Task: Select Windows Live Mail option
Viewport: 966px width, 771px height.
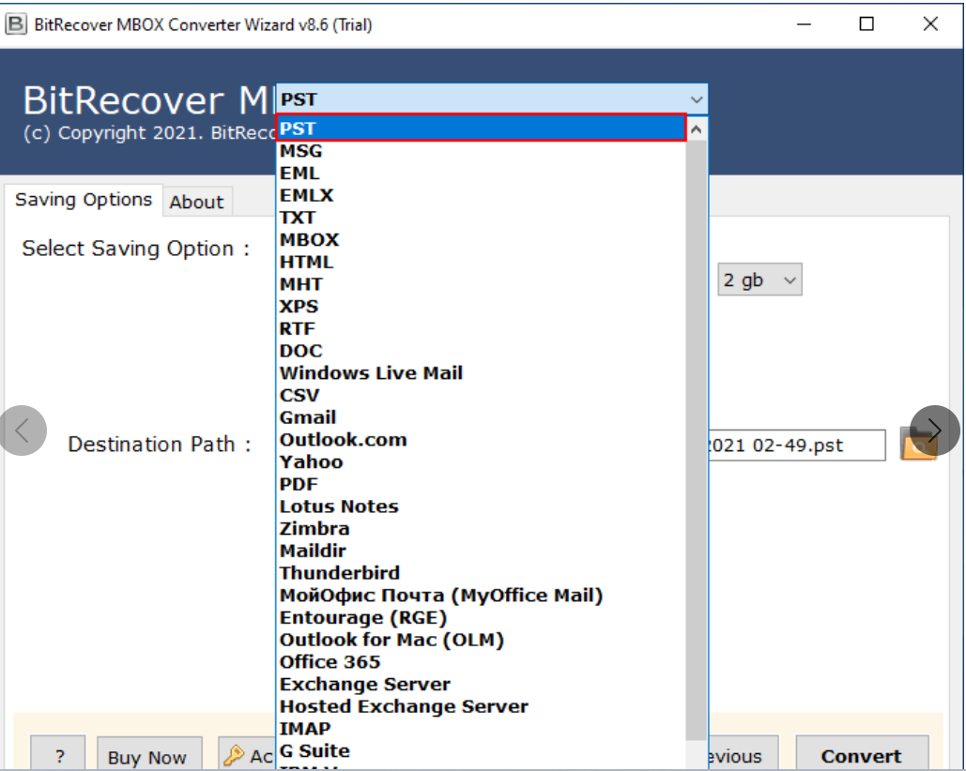Action: (x=482, y=373)
